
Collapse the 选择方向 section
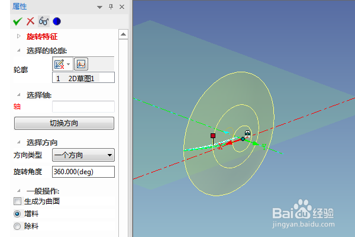pos(19,142)
